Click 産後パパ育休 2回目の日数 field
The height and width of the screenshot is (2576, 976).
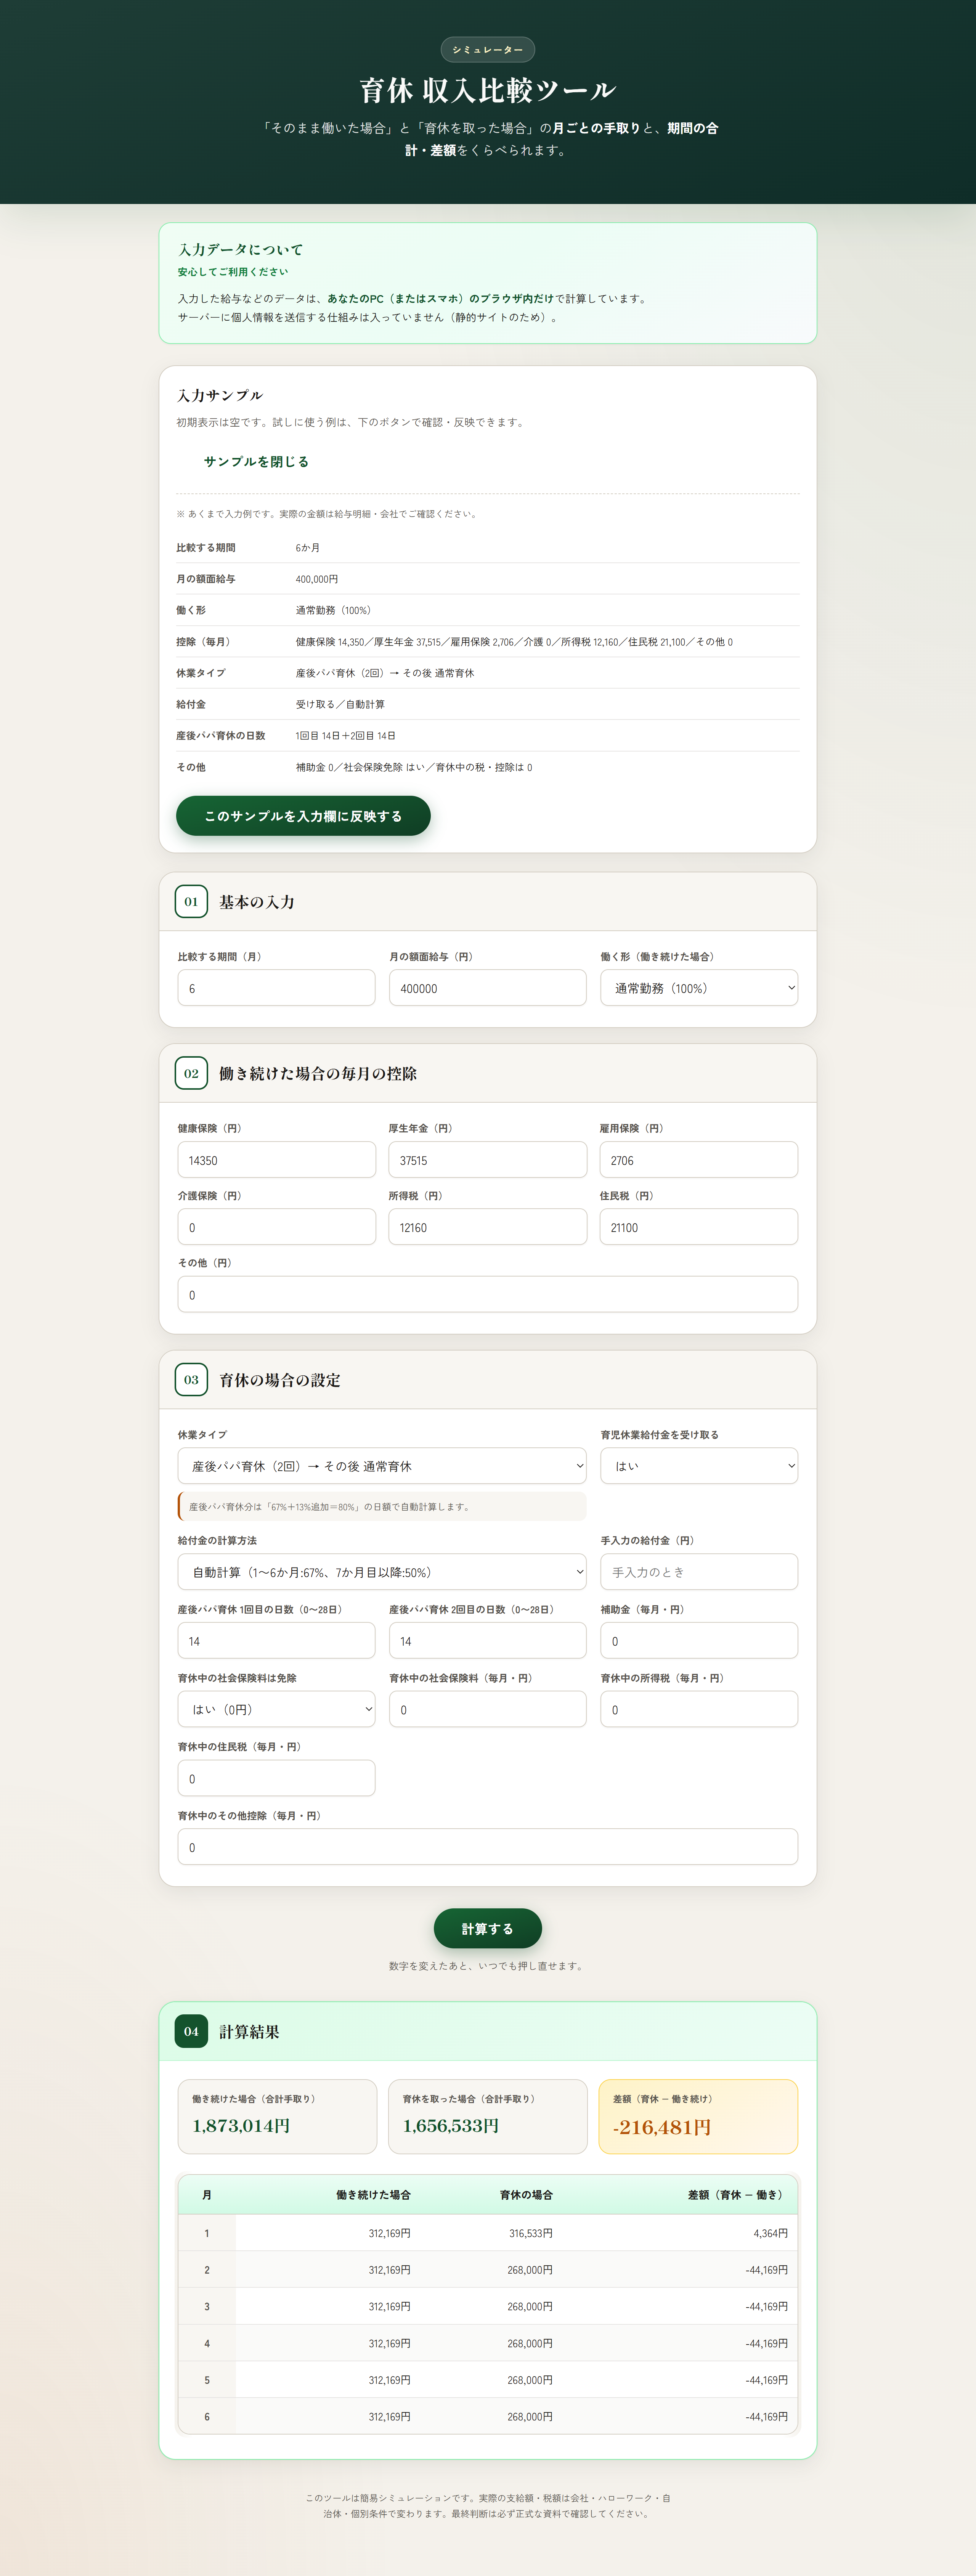pos(487,1641)
